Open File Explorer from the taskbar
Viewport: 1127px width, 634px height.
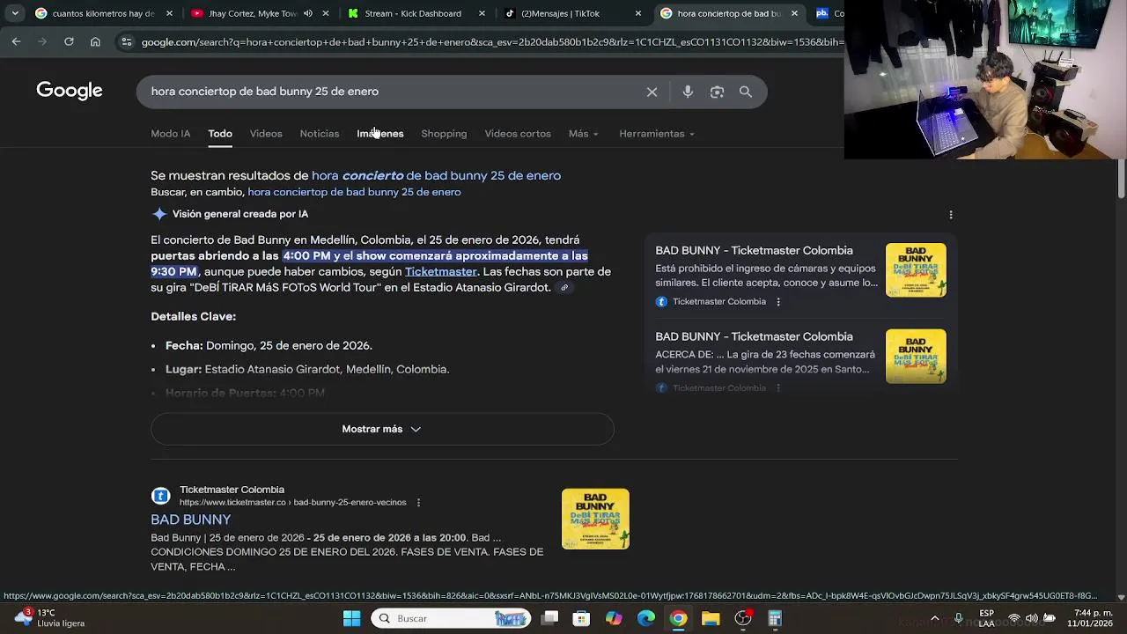[x=711, y=618]
